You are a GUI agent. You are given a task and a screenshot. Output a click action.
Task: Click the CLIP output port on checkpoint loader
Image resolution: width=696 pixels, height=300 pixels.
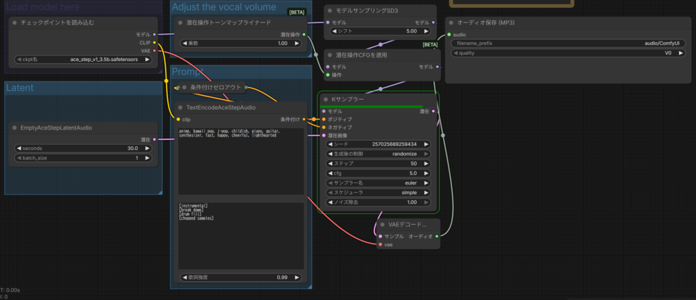coord(155,42)
